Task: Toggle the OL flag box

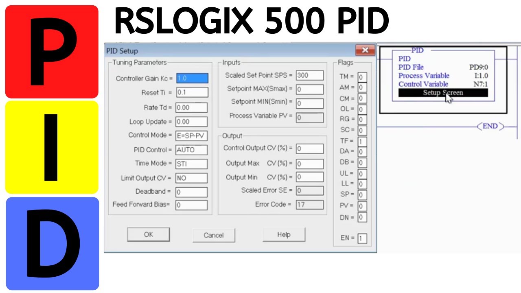Action: [x=362, y=109]
